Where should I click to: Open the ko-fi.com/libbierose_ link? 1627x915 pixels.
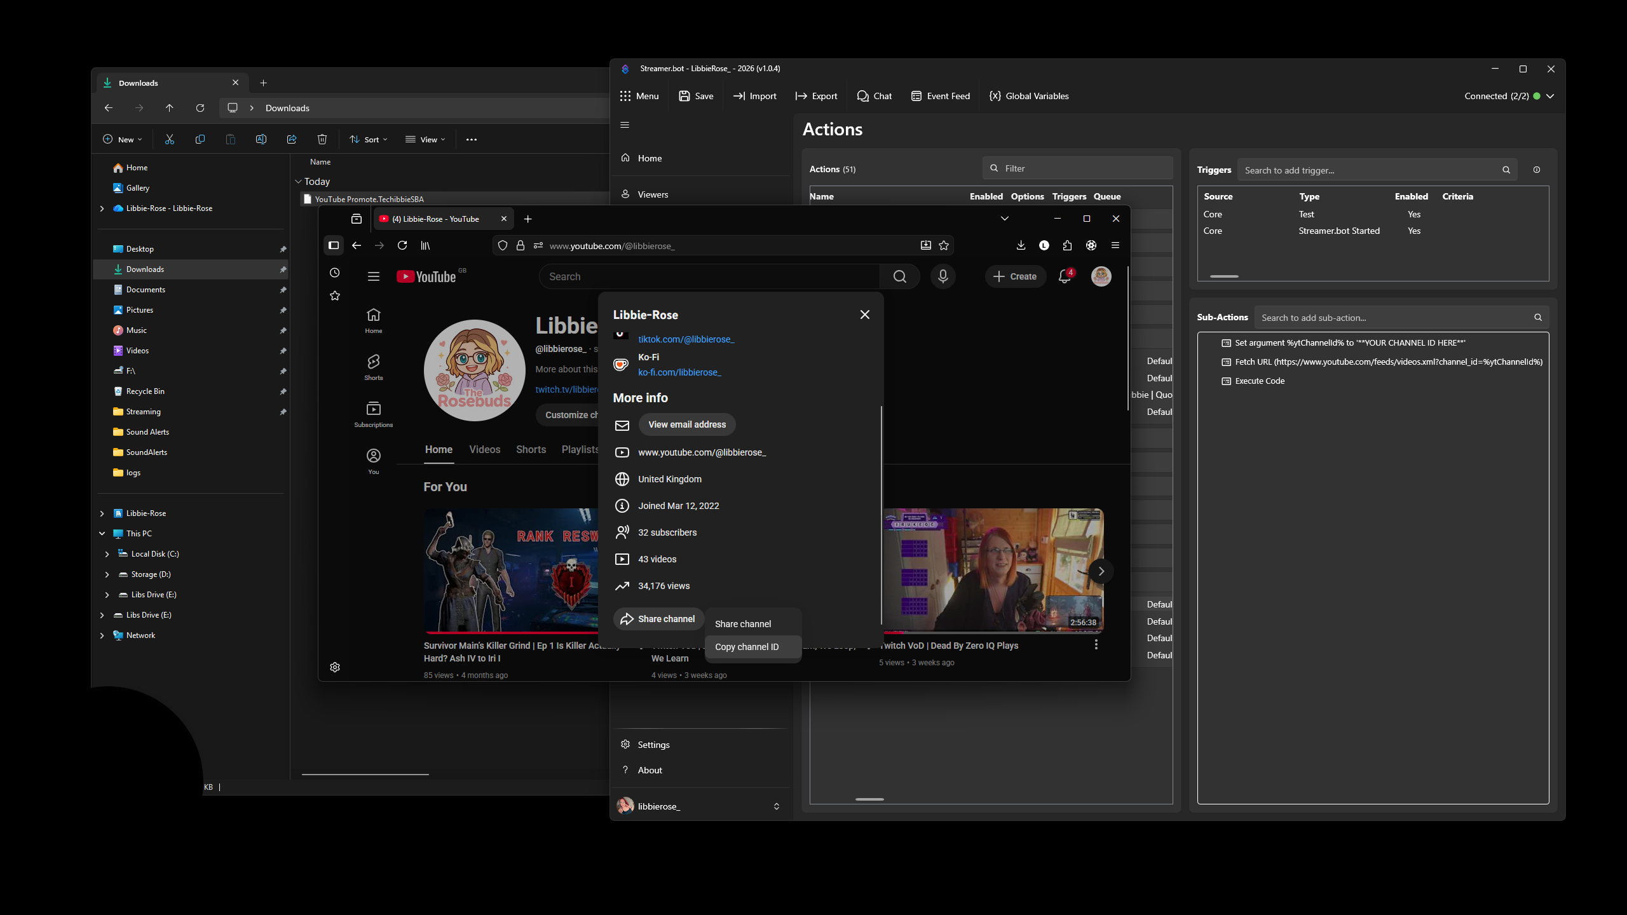679,372
